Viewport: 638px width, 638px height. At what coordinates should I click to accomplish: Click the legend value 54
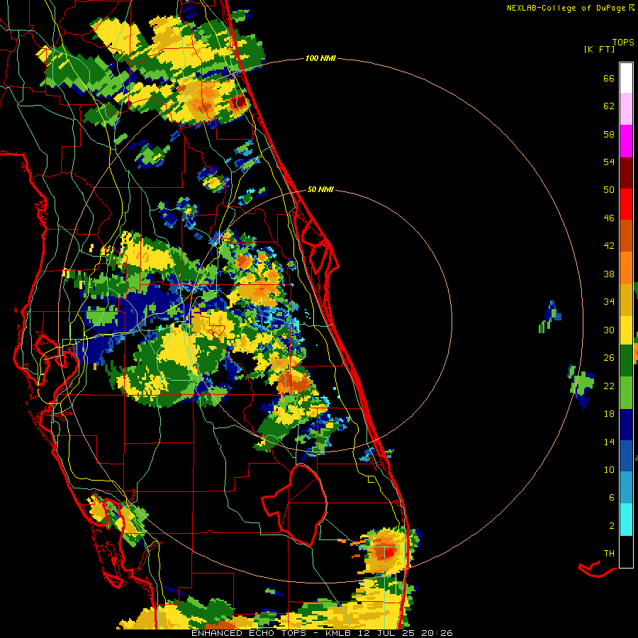pyautogui.click(x=609, y=162)
